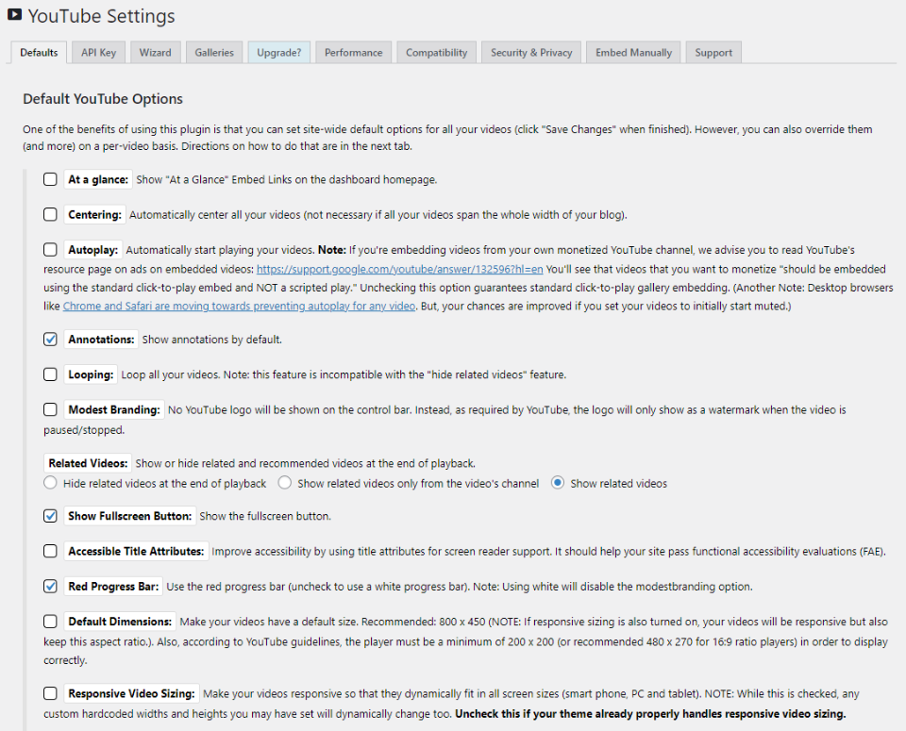Screen dimensions: 906x731
Task: Click the At a glance label
Action: click(98, 179)
